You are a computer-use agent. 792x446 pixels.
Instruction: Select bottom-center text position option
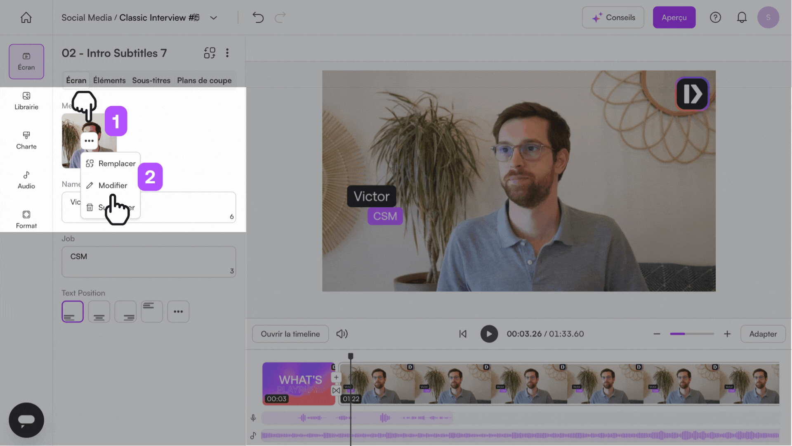tap(99, 311)
